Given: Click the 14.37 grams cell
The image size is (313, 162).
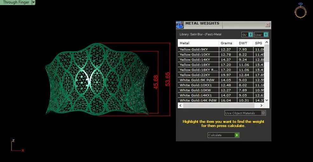Looking at the screenshot, I should [x=228, y=60].
